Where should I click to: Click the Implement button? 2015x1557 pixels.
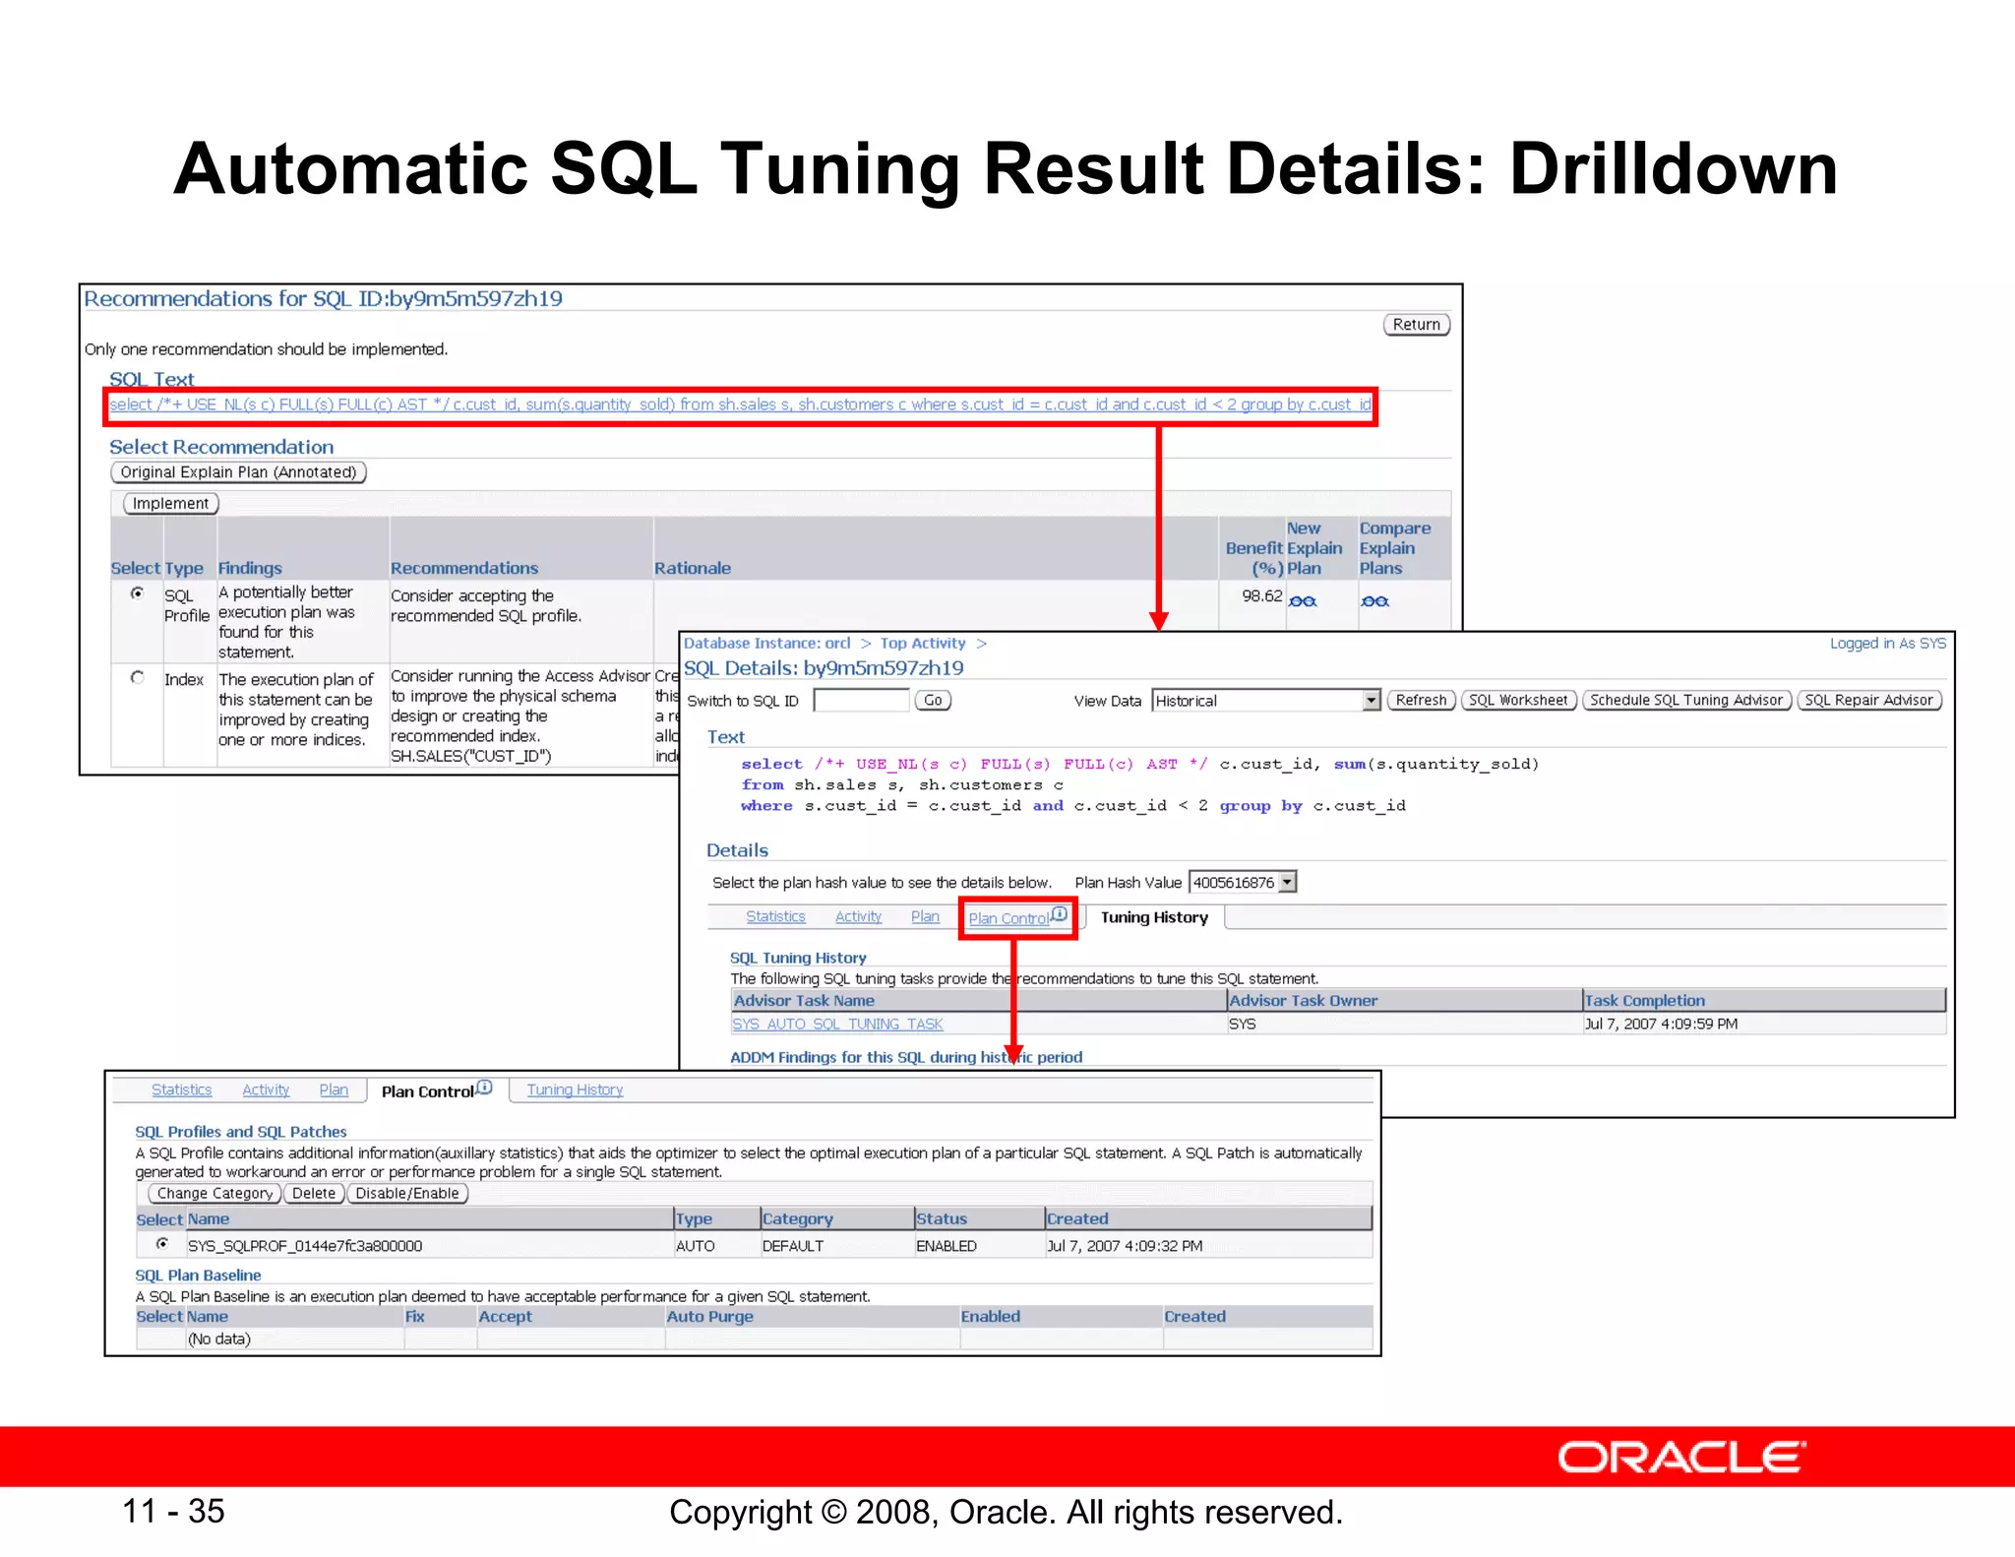(170, 504)
